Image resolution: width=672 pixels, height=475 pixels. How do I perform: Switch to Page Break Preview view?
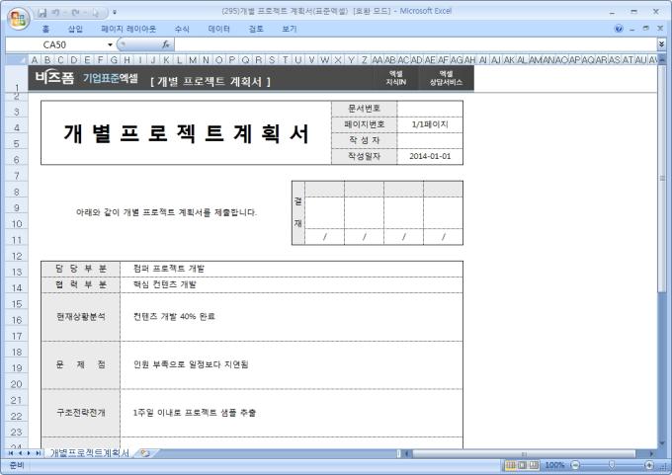pos(534,465)
